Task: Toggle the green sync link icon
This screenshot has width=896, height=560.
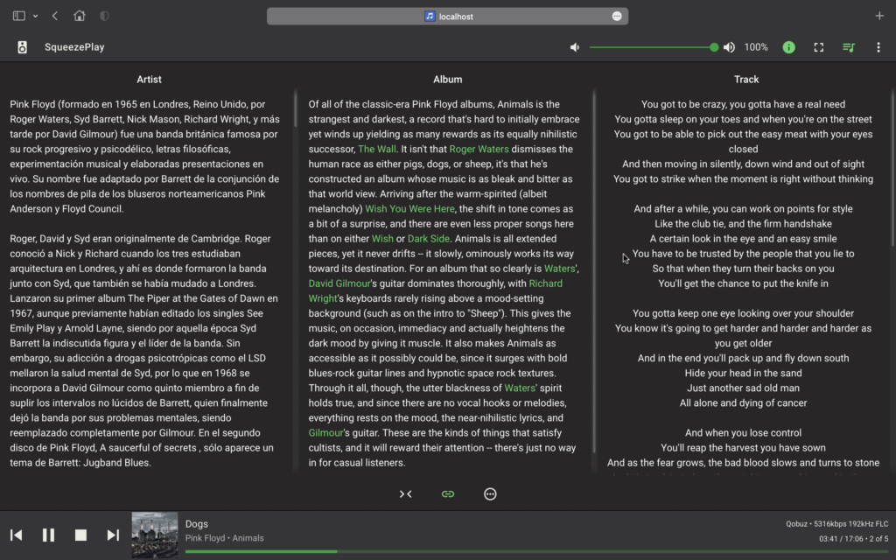Action: pyautogui.click(x=448, y=494)
